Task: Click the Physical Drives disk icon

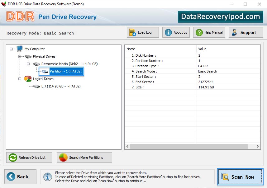Action: pos(28,56)
